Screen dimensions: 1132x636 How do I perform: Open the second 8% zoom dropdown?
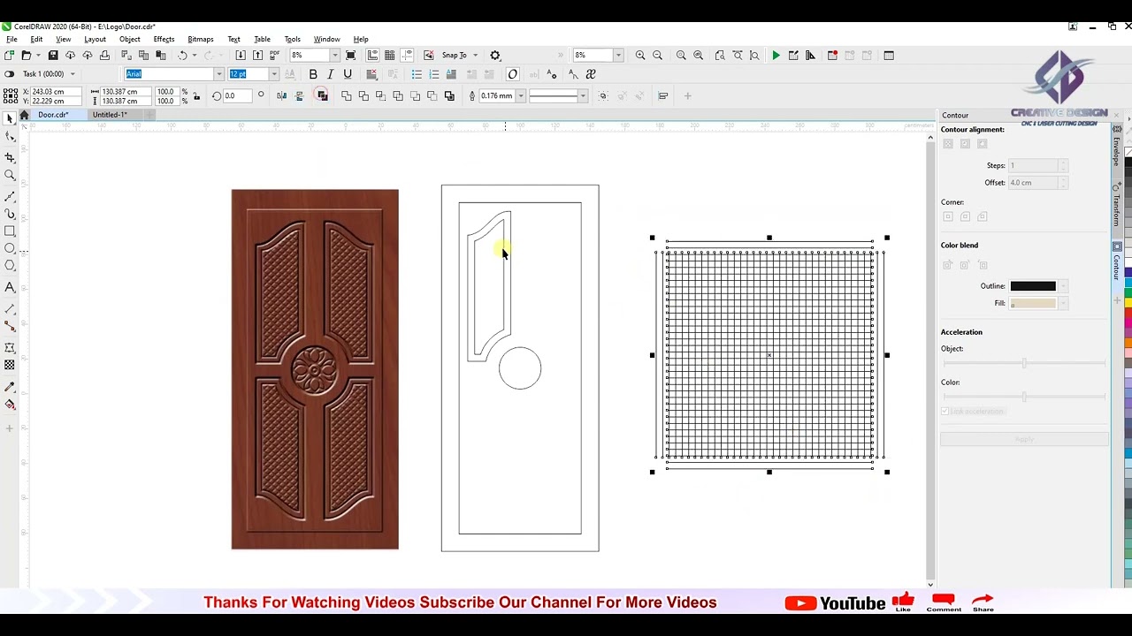tap(618, 56)
